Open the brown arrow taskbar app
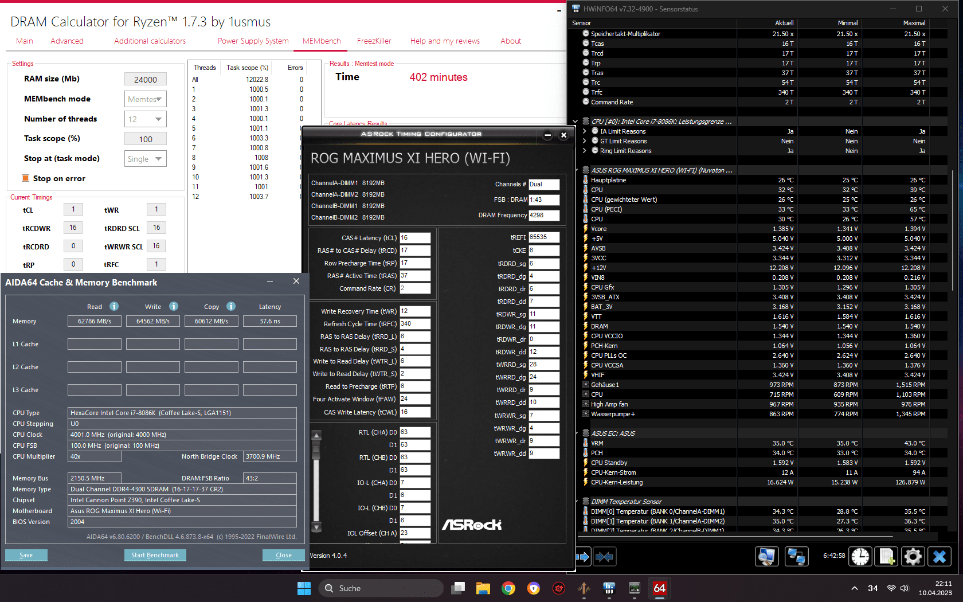This screenshot has height=602, width=963. [584, 588]
